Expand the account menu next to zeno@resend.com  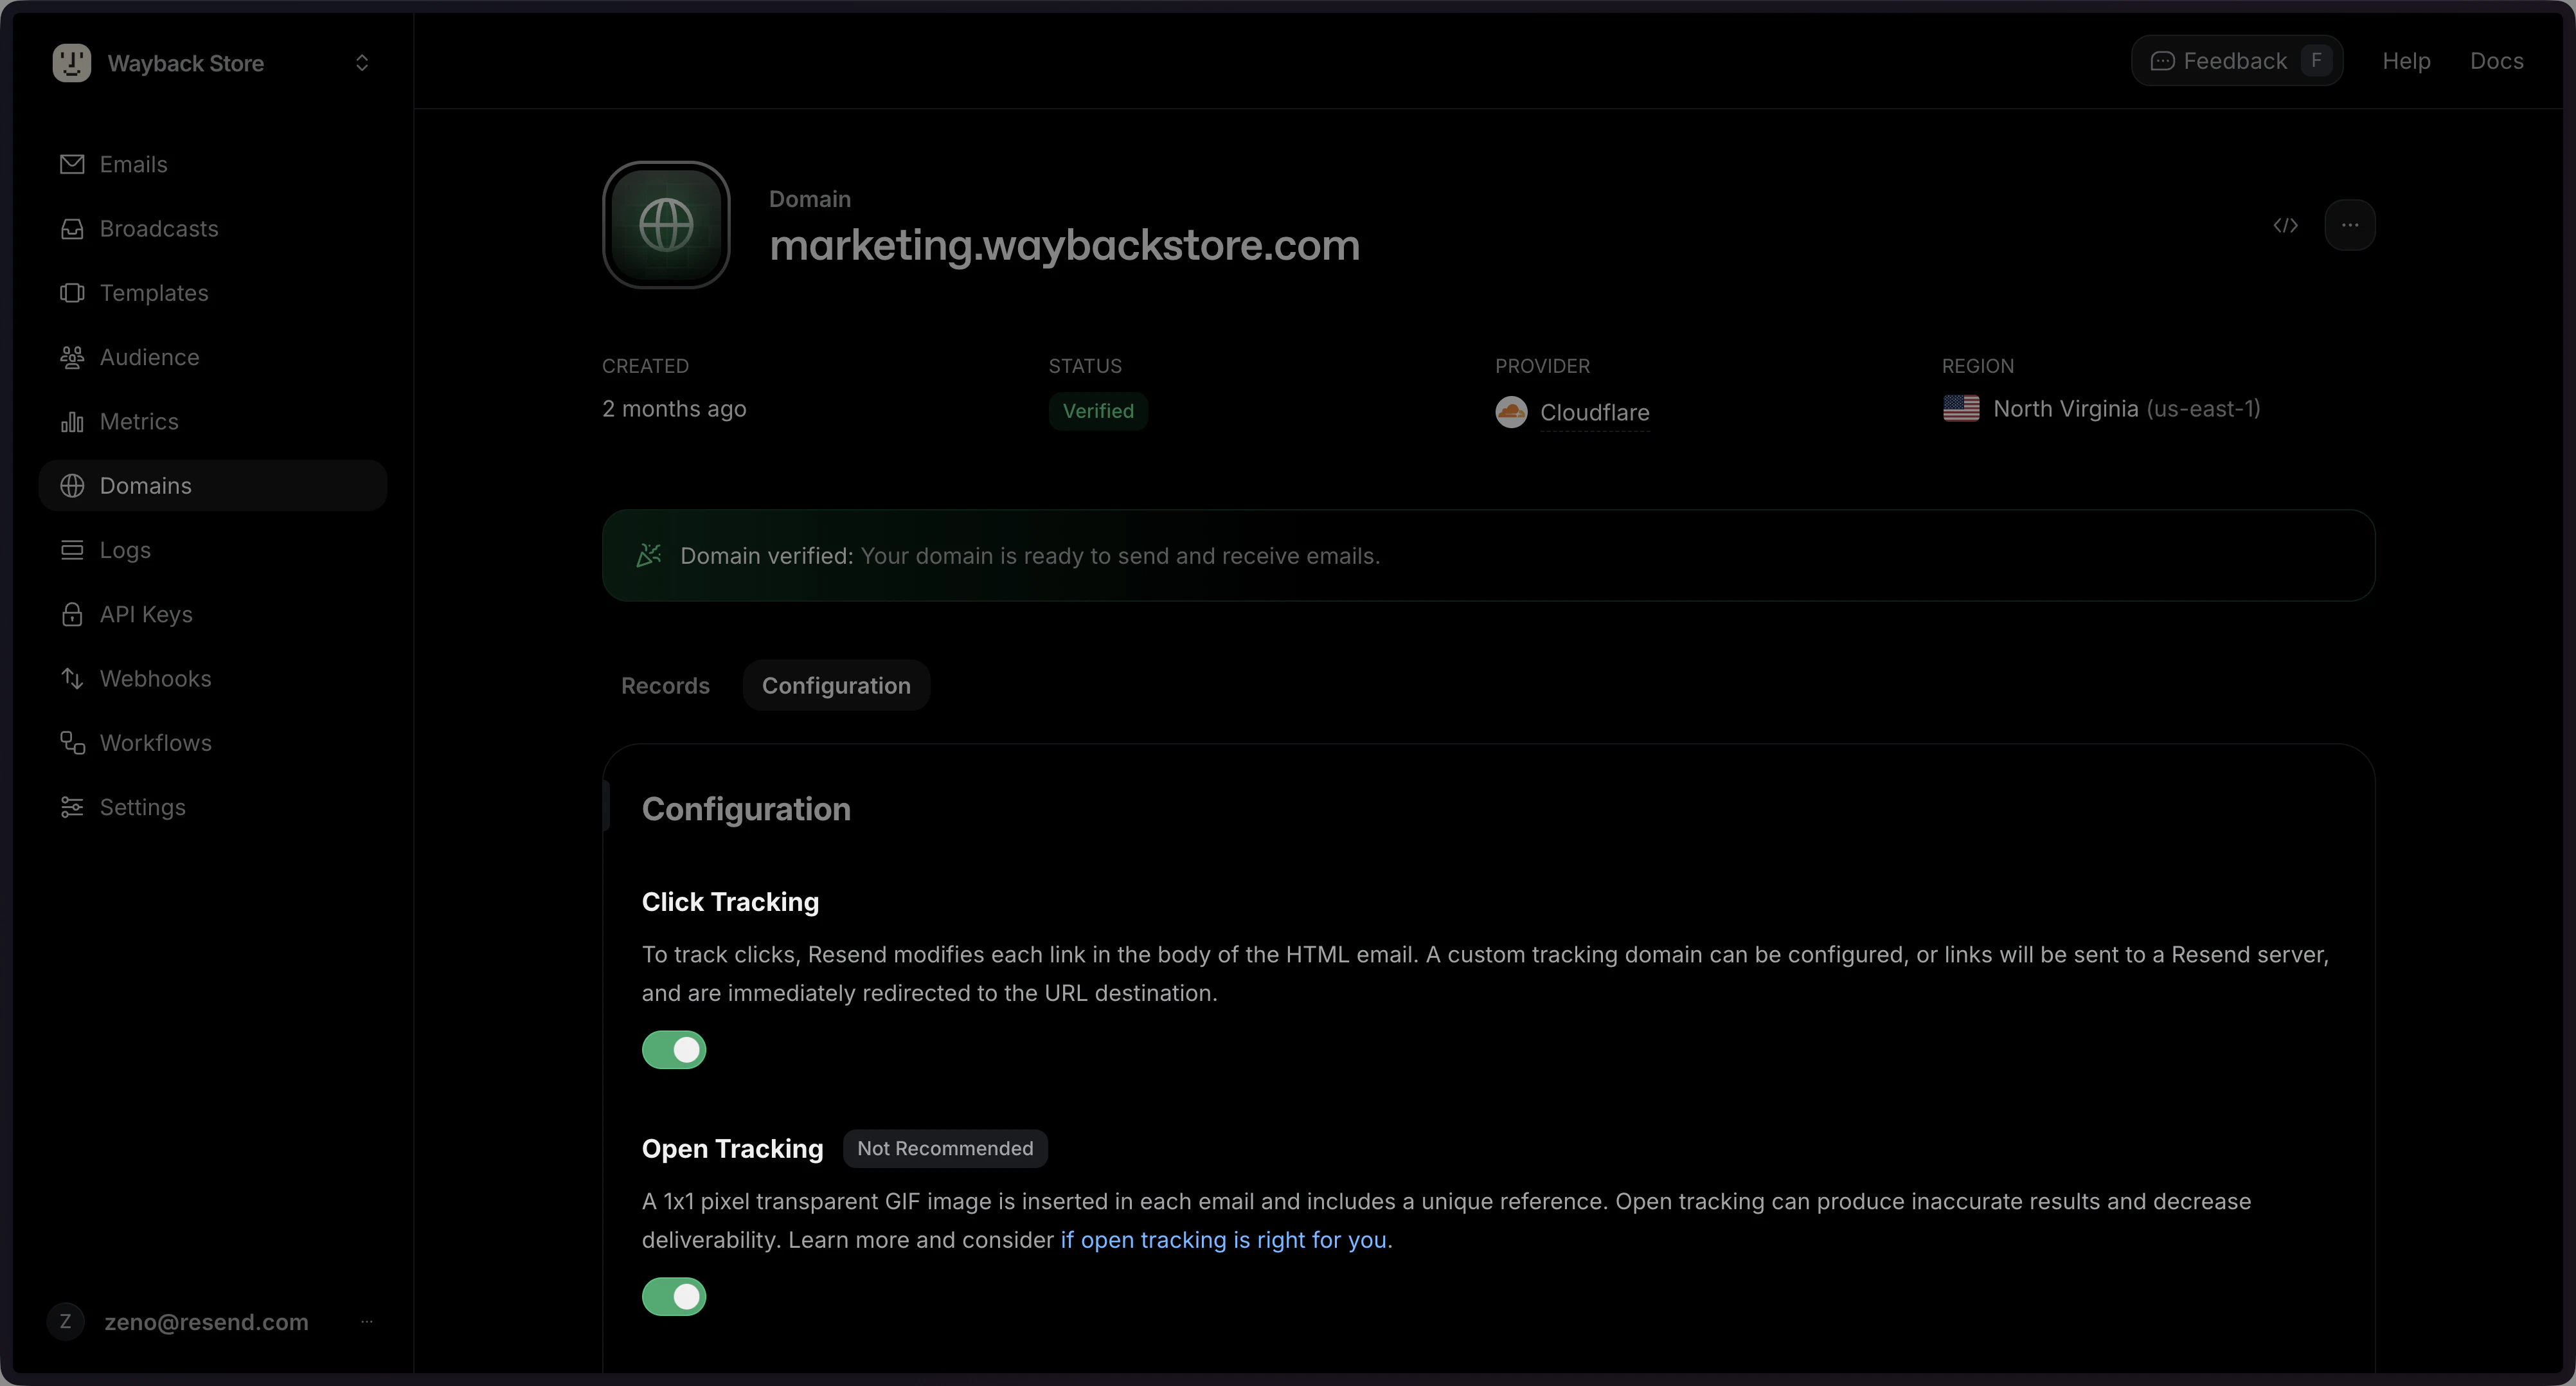click(366, 1321)
